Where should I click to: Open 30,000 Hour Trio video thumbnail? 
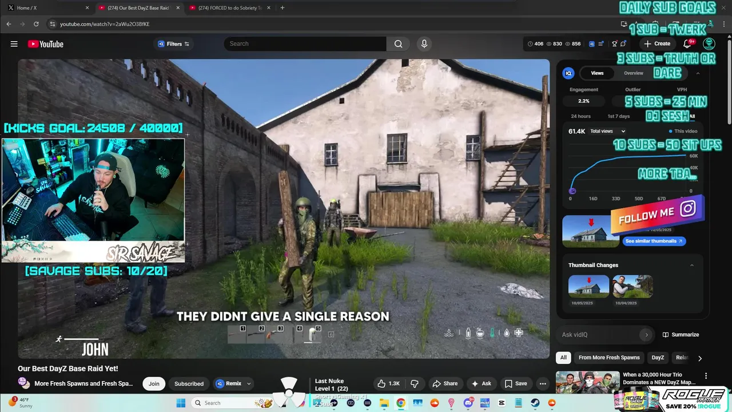tap(587, 383)
